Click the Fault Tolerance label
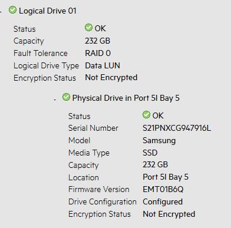231x228 pixels. (x=41, y=53)
